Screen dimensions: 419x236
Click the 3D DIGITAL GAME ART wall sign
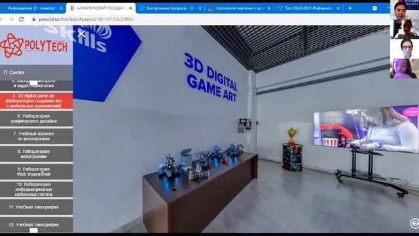[x=211, y=77]
